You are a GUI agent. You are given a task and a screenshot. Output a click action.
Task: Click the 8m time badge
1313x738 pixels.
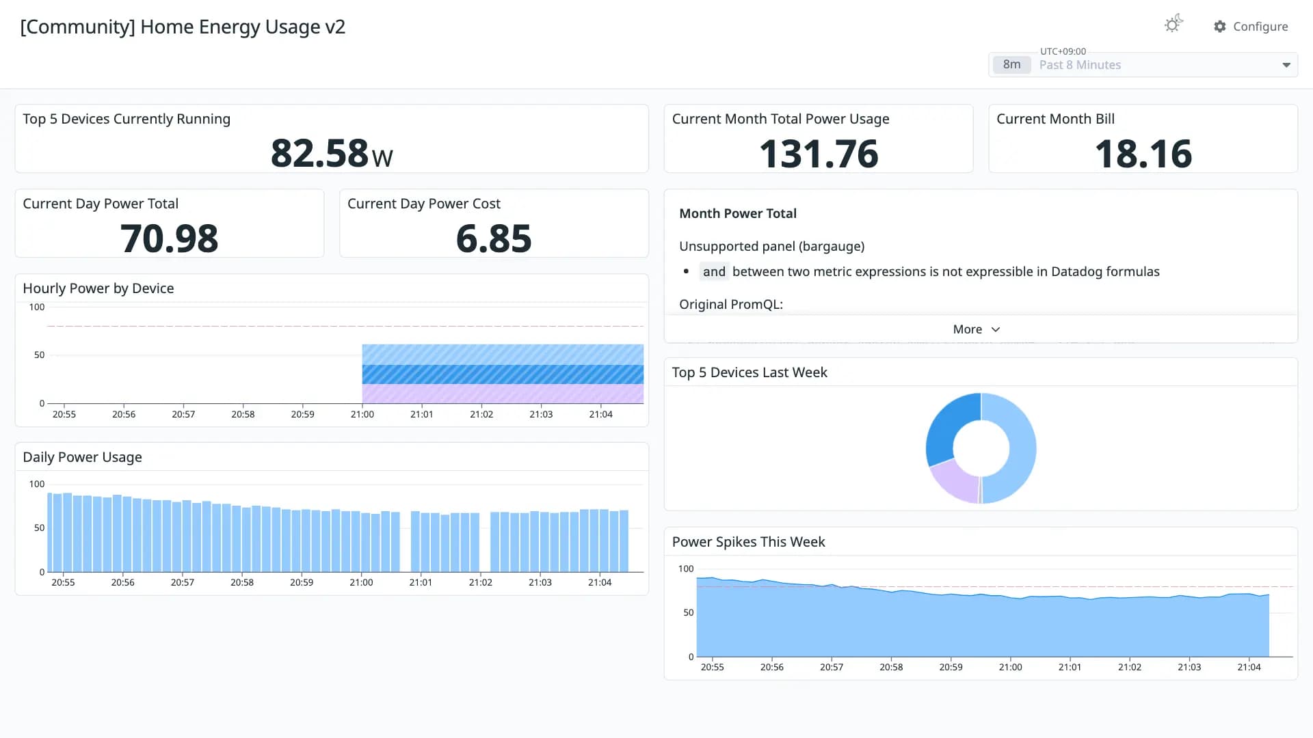[1011, 65]
